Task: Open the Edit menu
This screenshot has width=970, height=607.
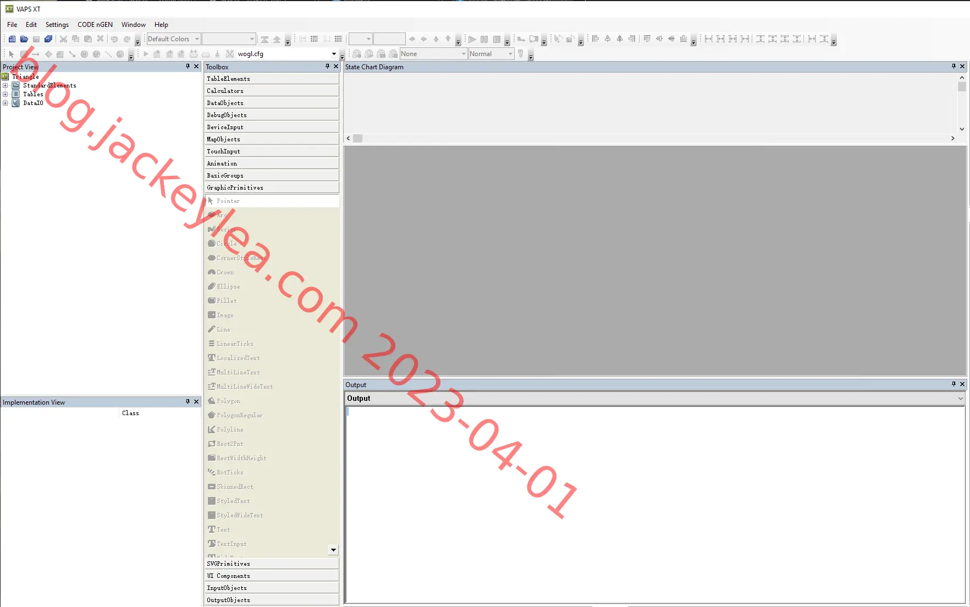Action: 31,25
